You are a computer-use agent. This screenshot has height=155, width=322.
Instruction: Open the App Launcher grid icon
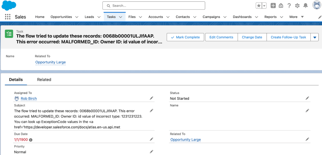tap(8, 17)
